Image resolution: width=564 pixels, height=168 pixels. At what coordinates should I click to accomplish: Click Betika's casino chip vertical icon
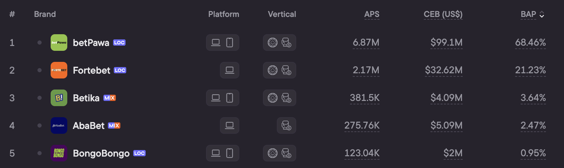coord(273,98)
